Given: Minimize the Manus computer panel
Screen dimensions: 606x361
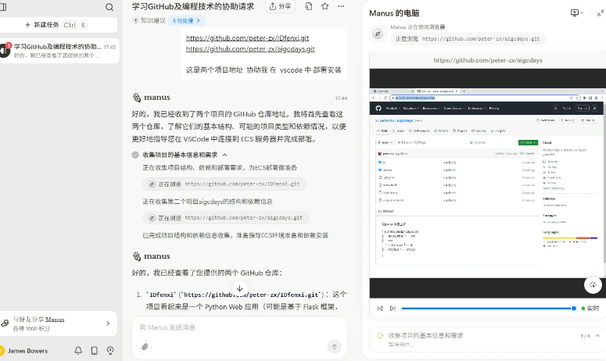Looking at the screenshot, I should click(601, 13).
